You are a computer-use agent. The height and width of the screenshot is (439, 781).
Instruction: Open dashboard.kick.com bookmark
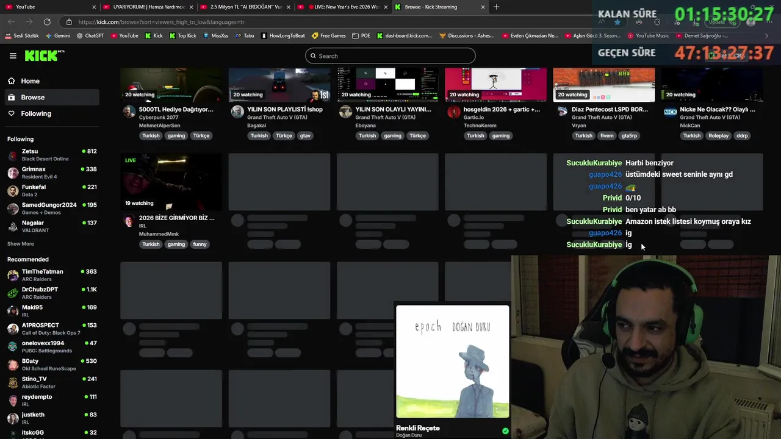(x=405, y=36)
